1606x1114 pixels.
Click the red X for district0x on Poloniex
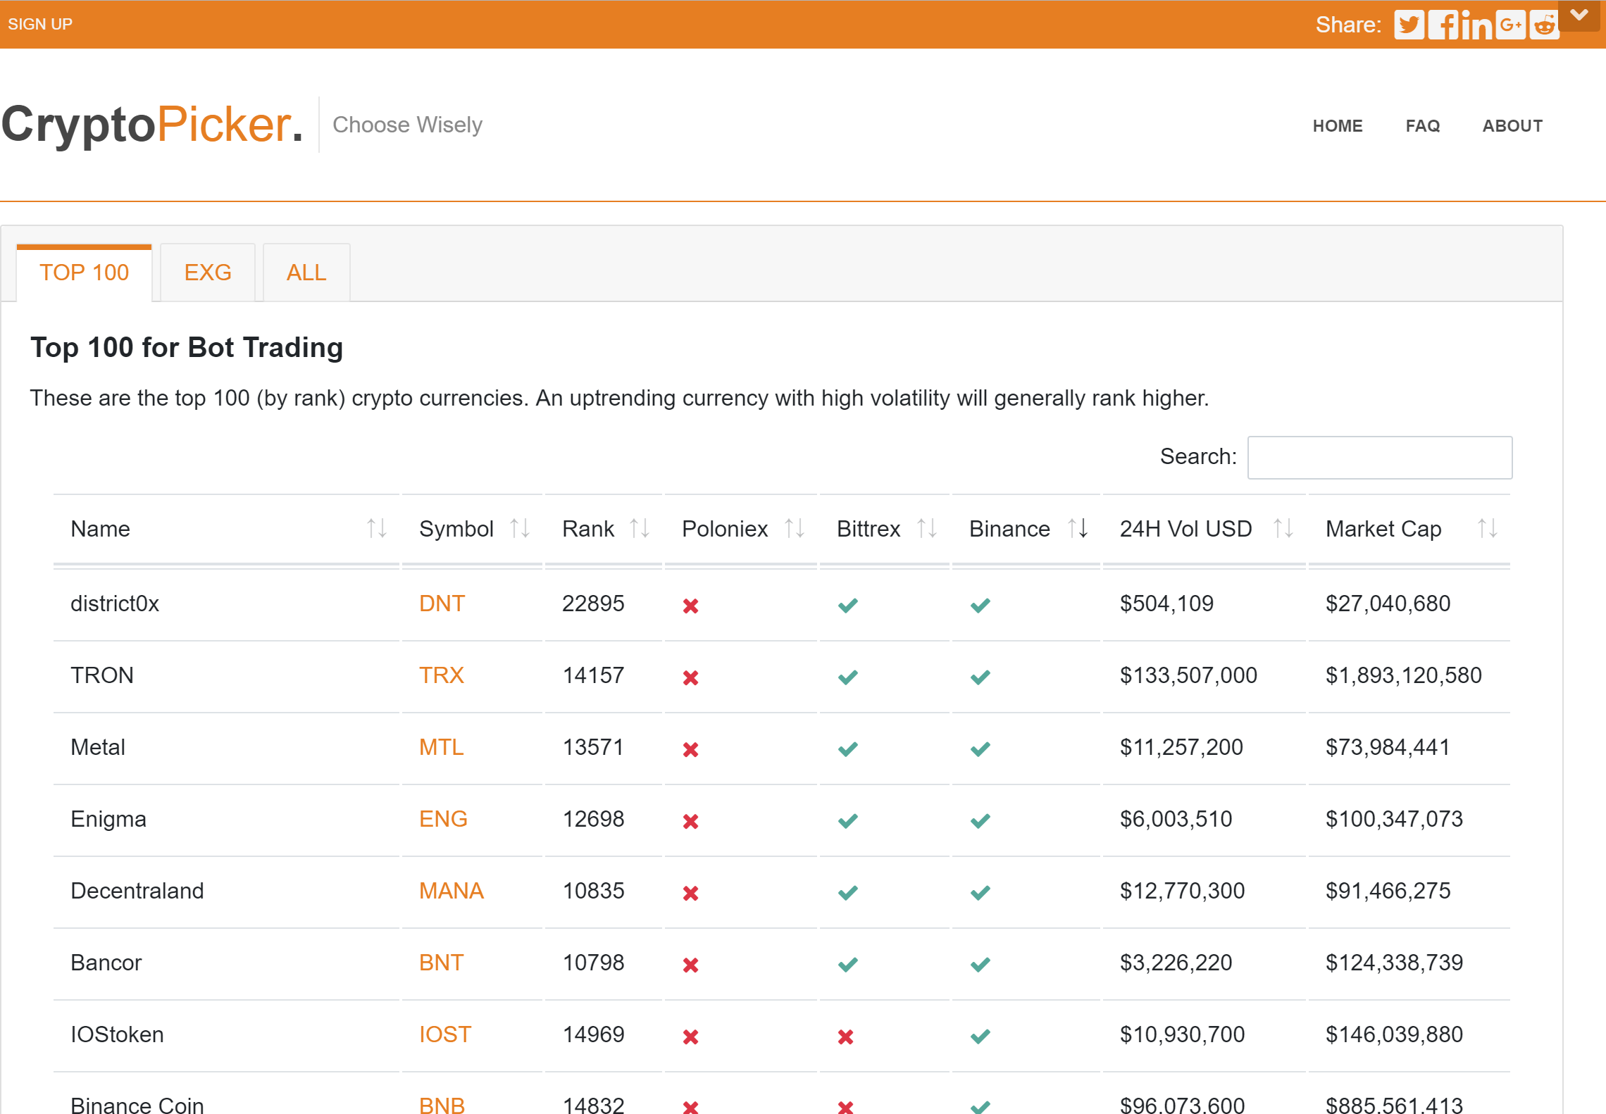(x=691, y=605)
